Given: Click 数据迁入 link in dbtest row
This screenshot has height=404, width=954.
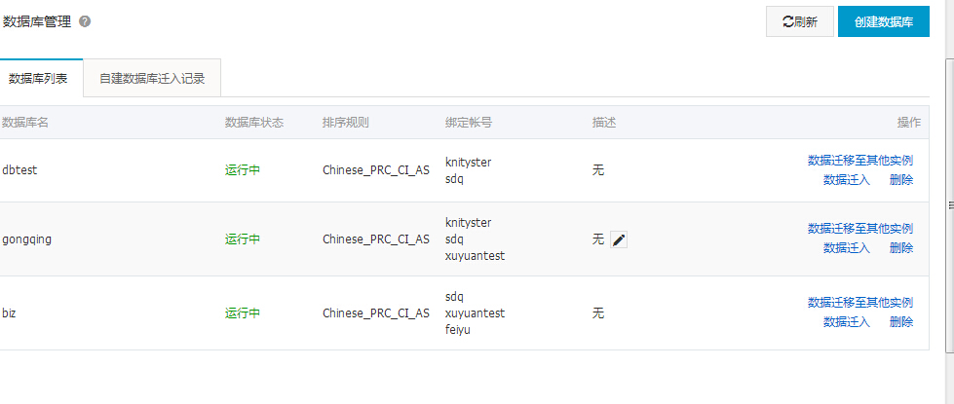Looking at the screenshot, I should click(x=846, y=179).
